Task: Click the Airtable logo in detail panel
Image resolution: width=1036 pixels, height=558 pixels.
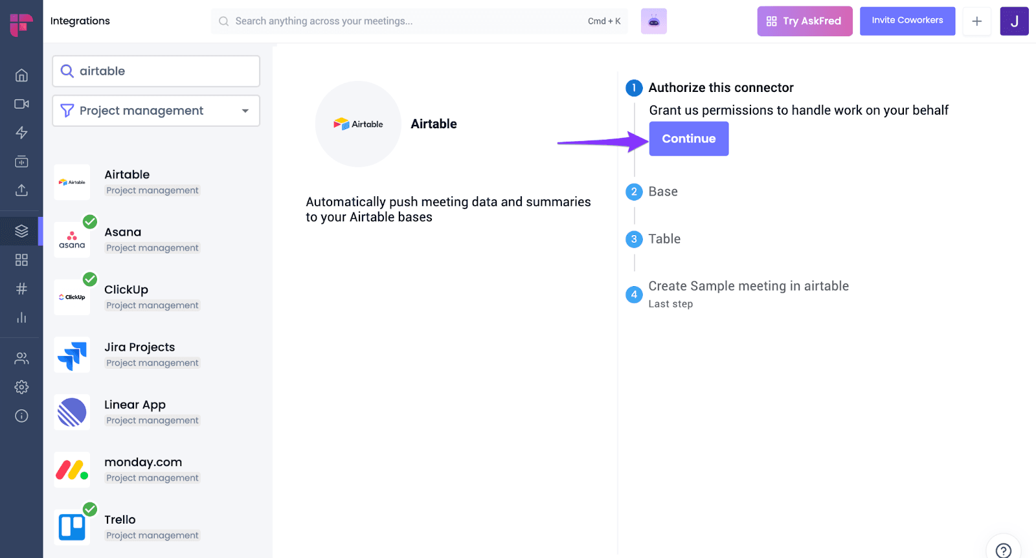Action: pos(358,124)
